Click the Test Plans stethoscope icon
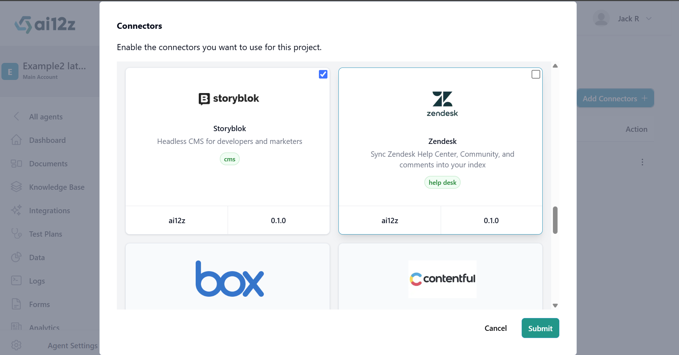Screen dimensions: 679x355 pyautogui.click(x=16, y=233)
